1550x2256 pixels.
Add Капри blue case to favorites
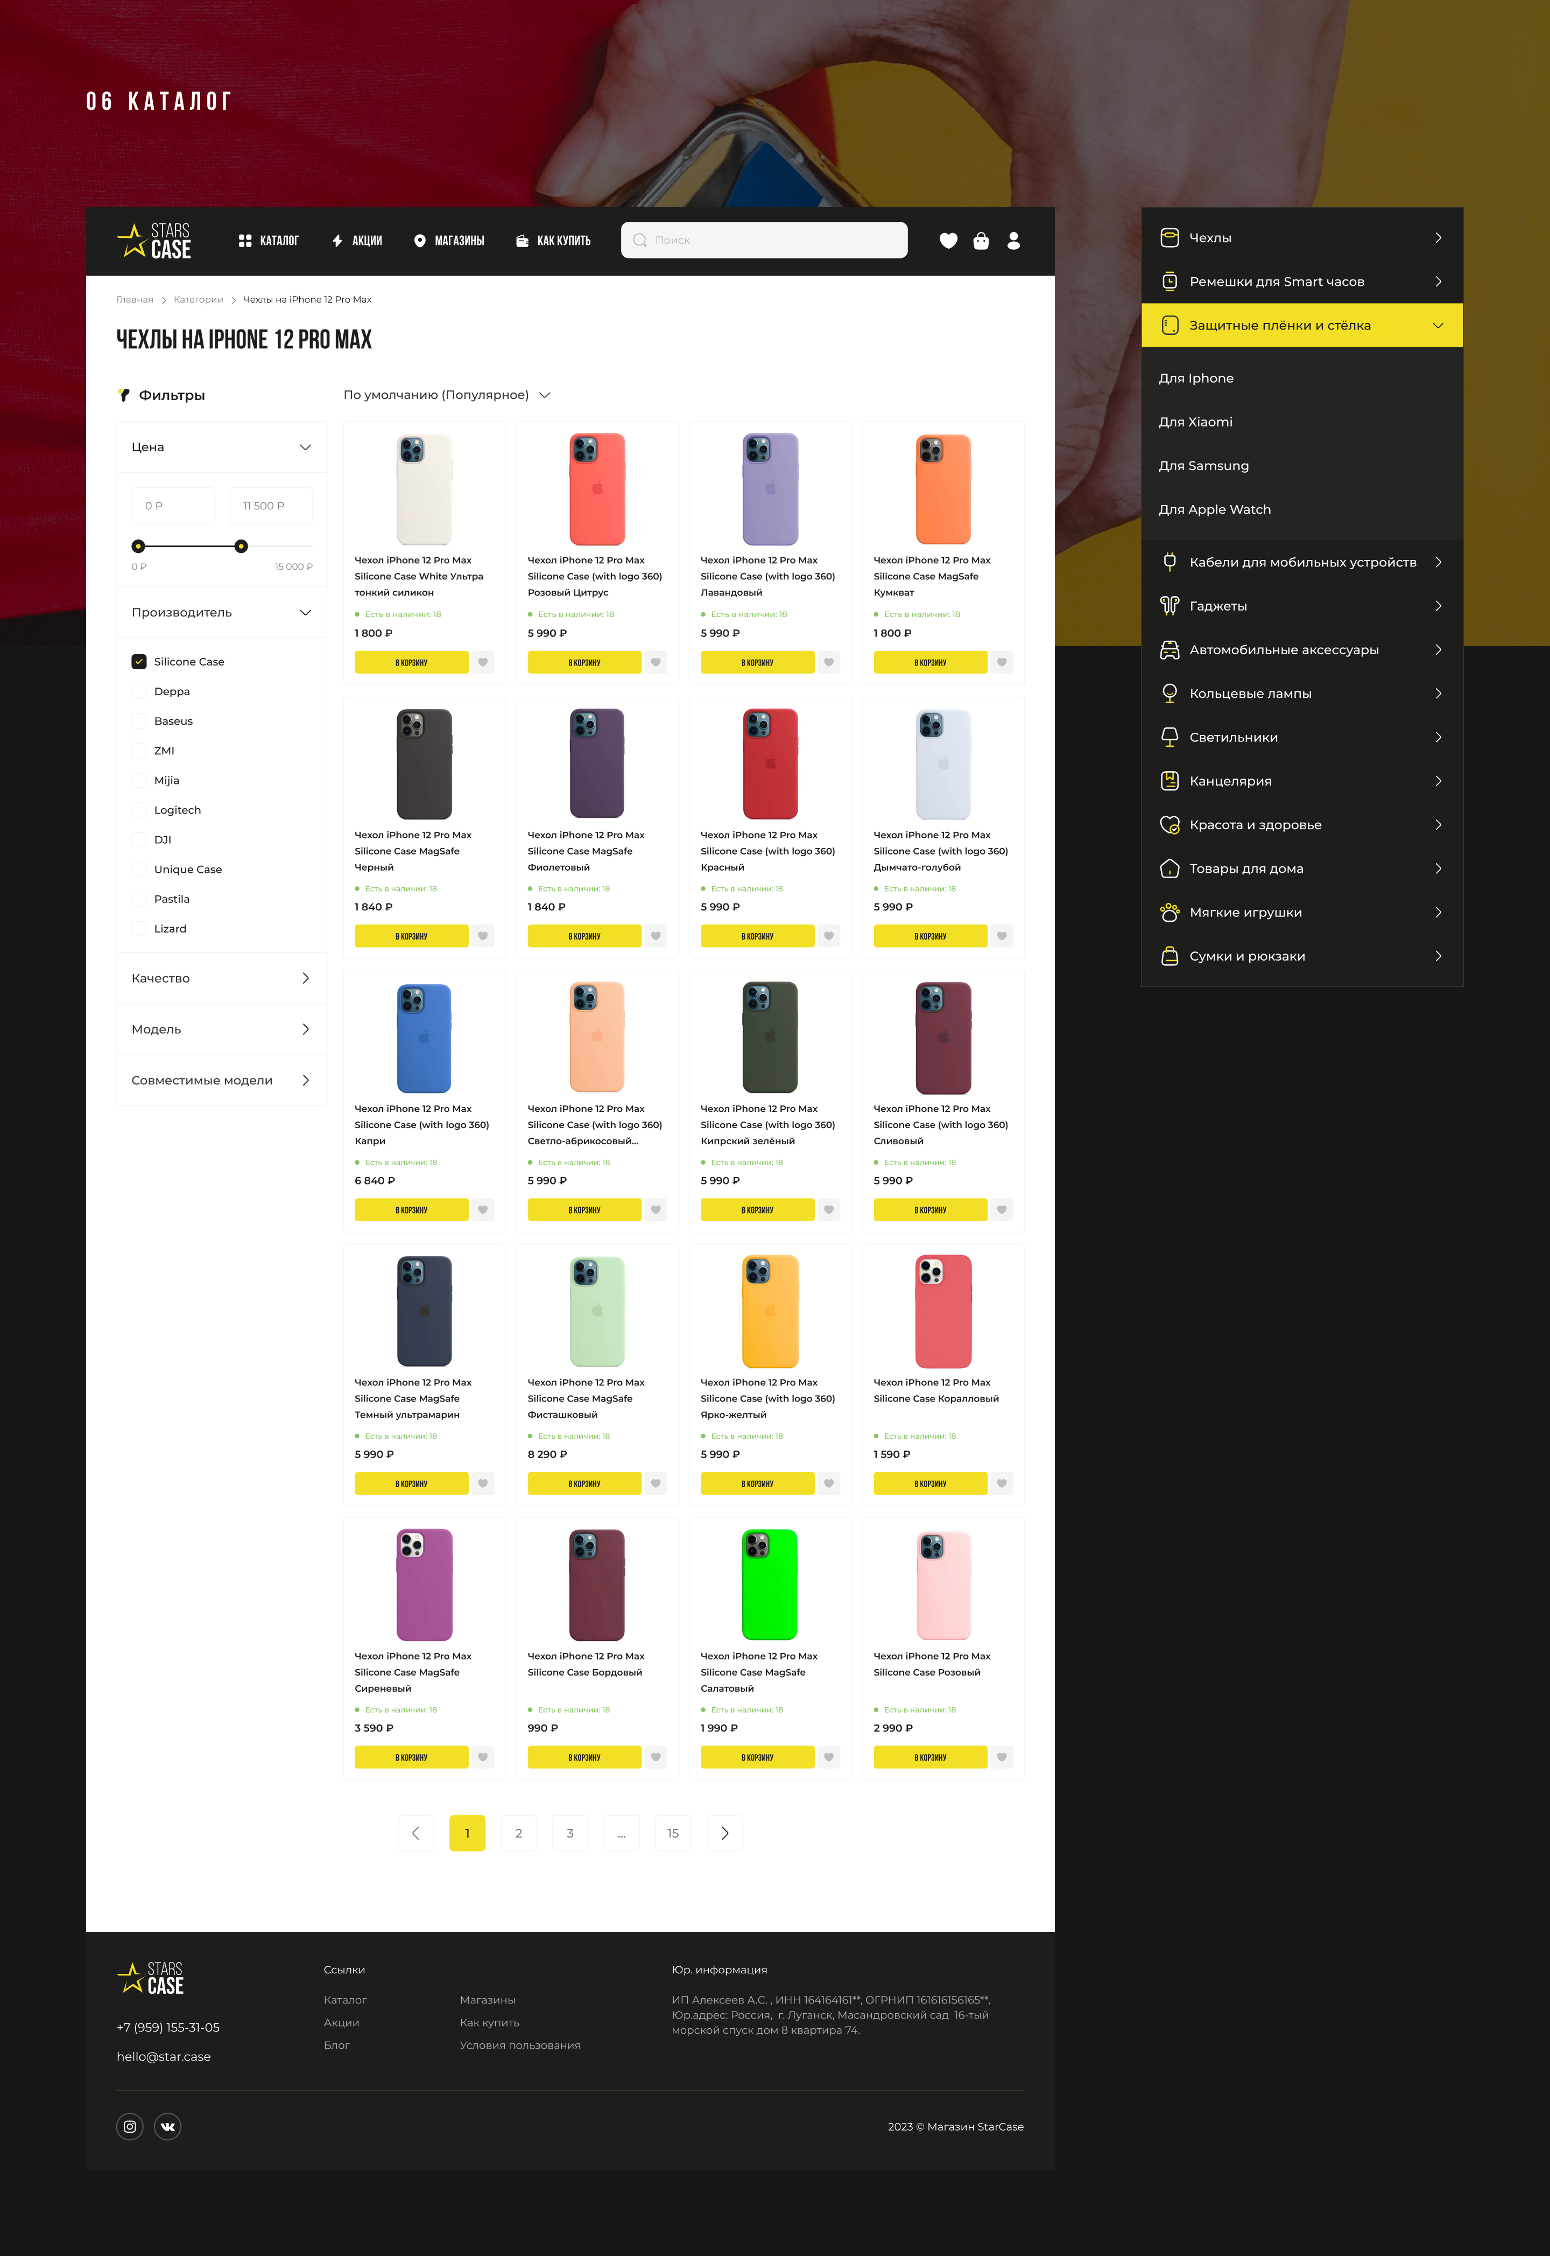click(x=483, y=1210)
